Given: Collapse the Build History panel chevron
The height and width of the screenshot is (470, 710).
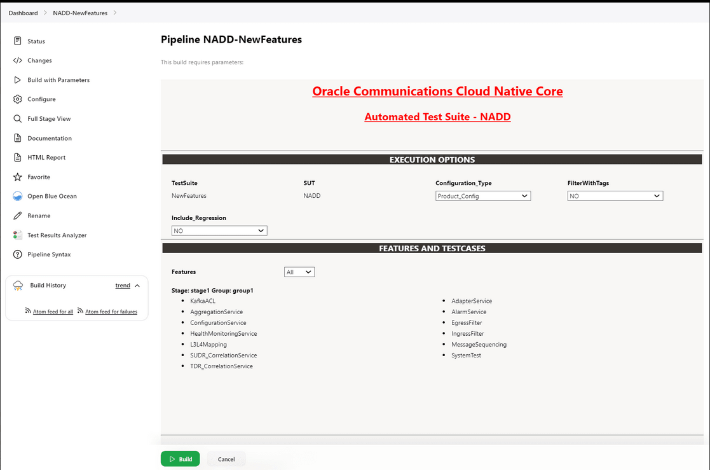Looking at the screenshot, I should pos(137,286).
